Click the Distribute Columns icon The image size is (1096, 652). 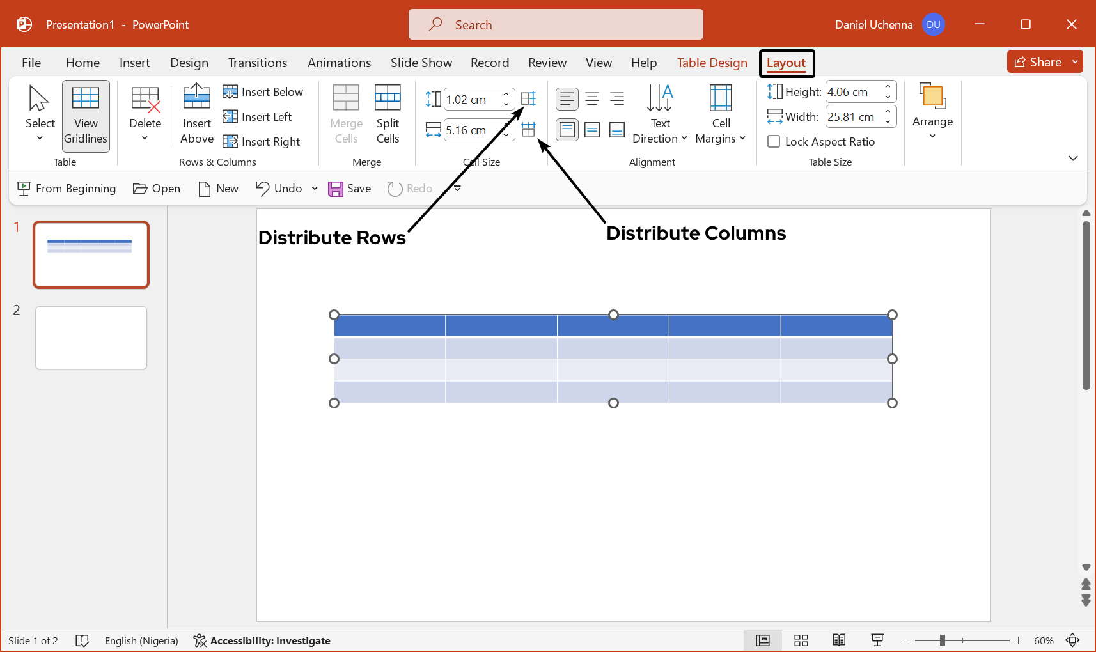(x=528, y=130)
